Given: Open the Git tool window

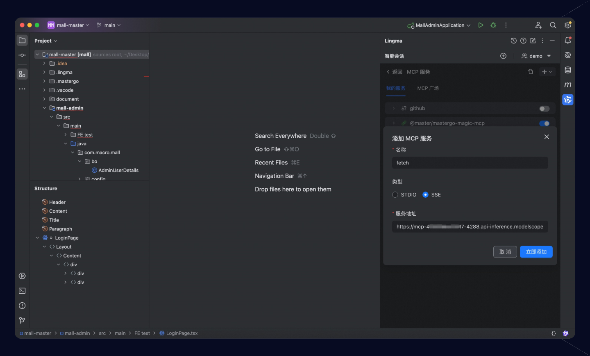Looking at the screenshot, I should tap(22, 320).
